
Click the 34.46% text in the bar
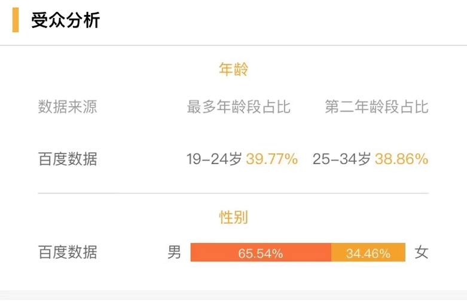368,254
